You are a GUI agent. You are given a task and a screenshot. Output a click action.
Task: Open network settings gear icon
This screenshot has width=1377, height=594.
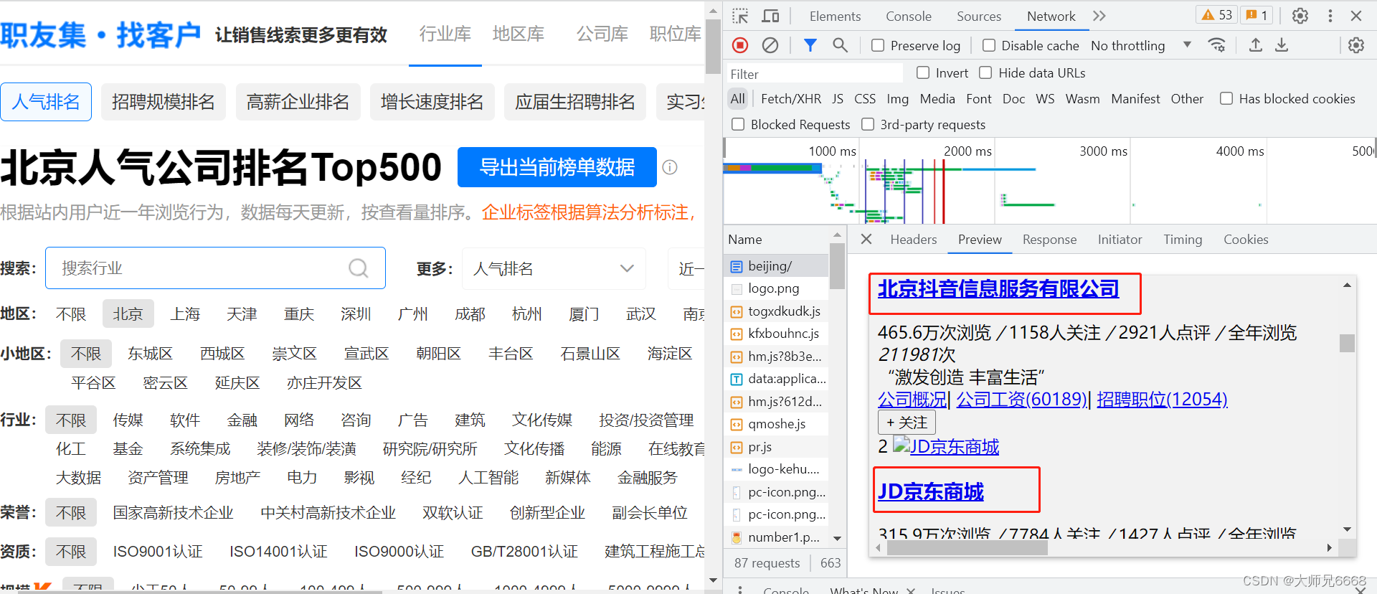pos(1355,45)
